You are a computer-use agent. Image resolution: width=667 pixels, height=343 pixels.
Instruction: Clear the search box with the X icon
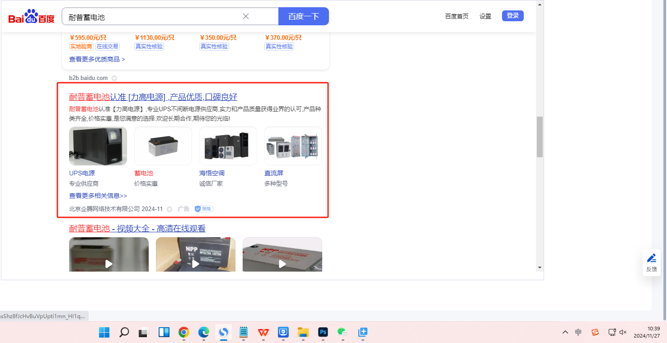coord(246,17)
